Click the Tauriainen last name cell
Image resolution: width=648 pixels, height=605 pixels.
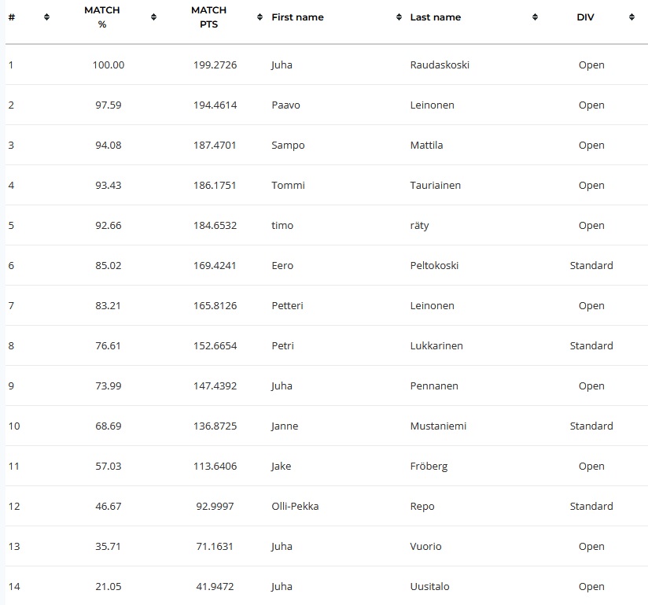point(436,186)
